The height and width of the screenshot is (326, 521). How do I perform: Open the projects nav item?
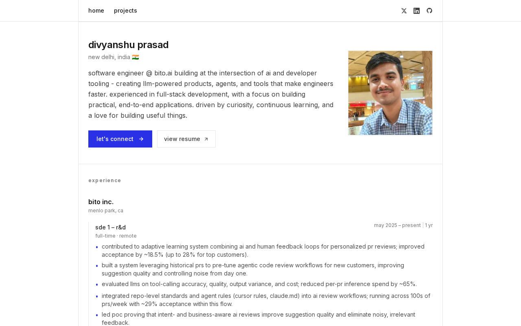pos(125,11)
